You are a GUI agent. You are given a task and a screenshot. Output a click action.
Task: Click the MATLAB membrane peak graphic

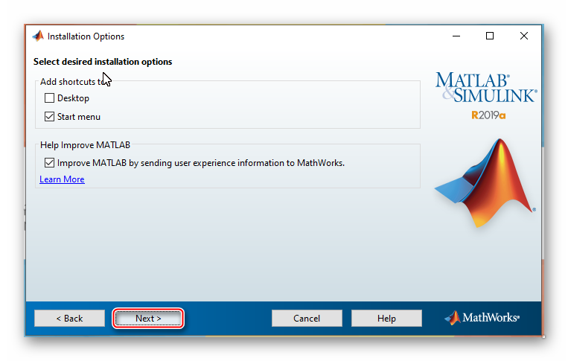pos(485,181)
